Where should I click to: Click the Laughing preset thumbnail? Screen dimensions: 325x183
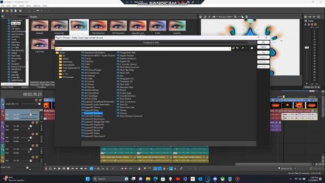pyautogui.click(x=177, y=25)
